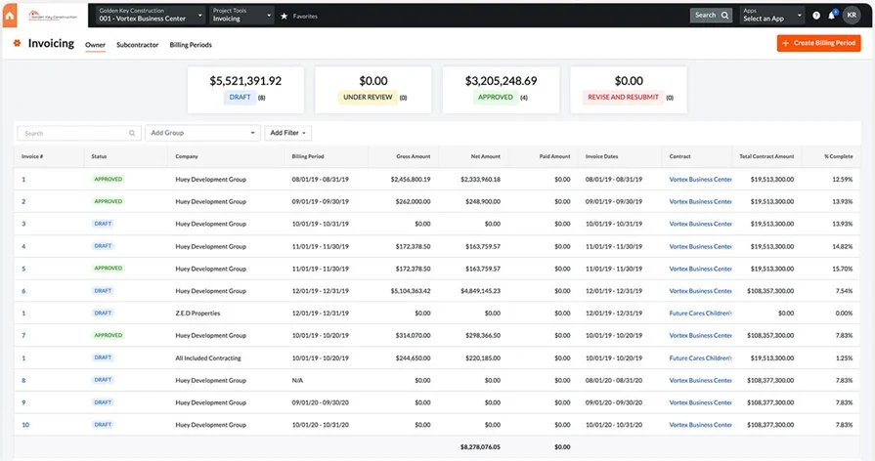Viewport: 875px width, 461px height.
Task: Open invoice 4 link
Action: (23, 246)
